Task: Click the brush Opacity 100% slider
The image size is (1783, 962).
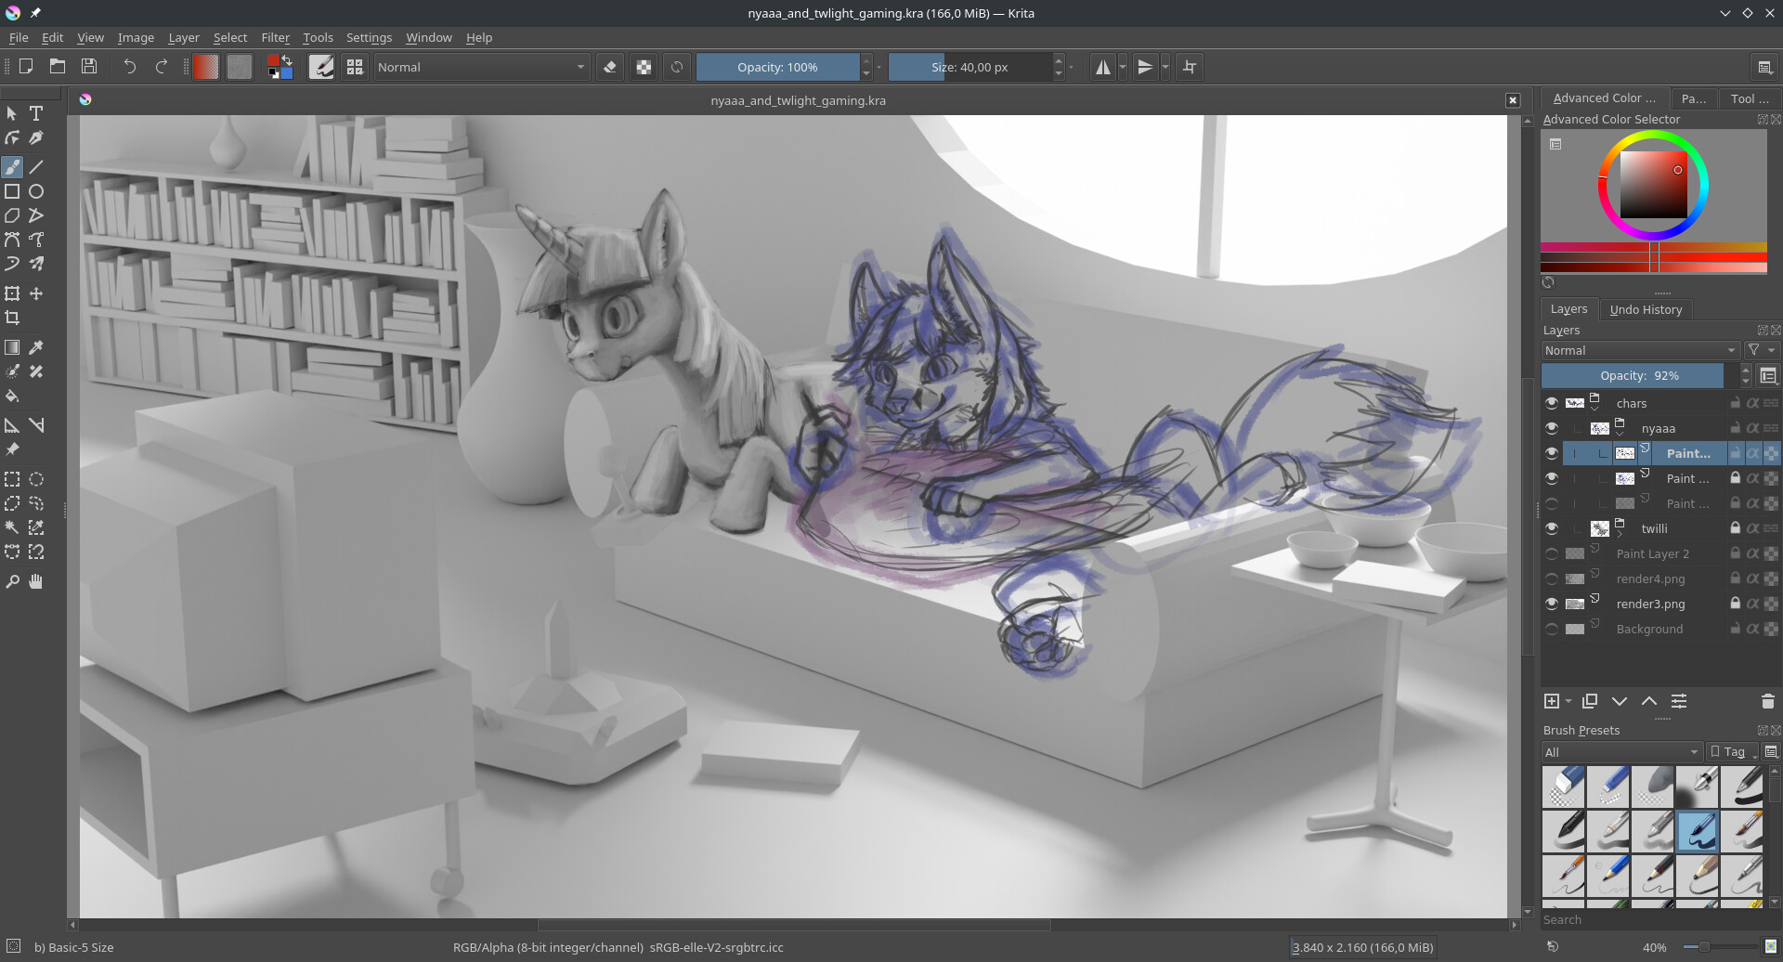Action: (777, 67)
